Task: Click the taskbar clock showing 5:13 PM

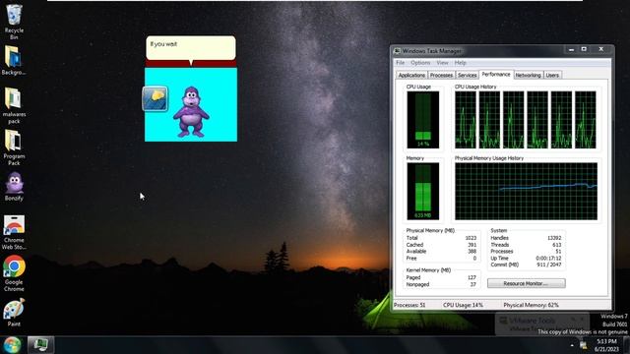Action: pos(607,345)
